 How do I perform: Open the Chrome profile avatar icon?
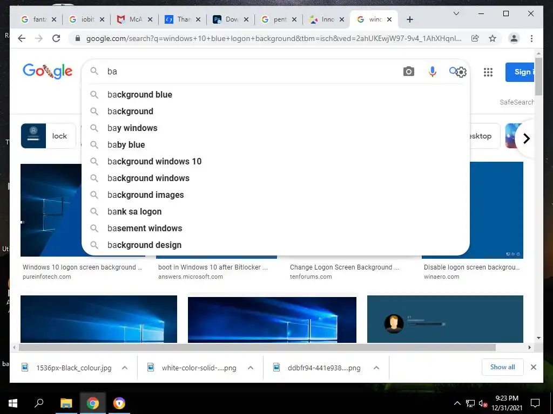pos(514,38)
